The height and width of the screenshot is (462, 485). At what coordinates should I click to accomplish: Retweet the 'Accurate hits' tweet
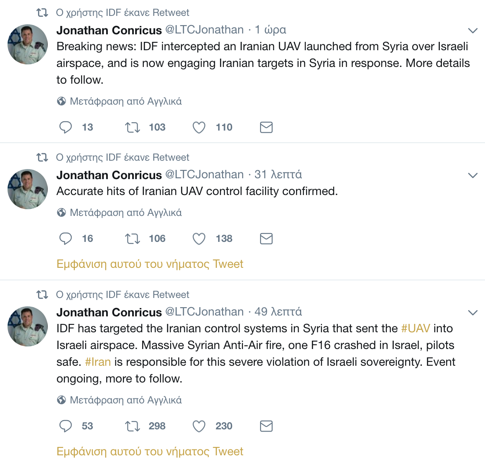click(133, 239)
